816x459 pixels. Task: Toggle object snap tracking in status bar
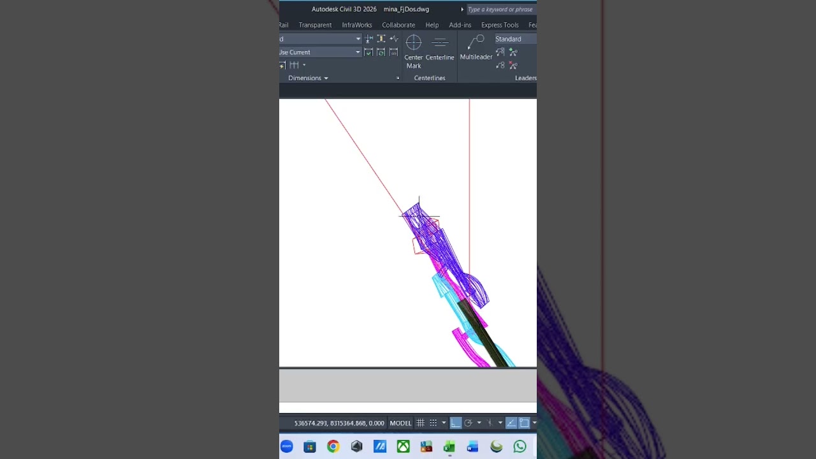click(511, 423)
